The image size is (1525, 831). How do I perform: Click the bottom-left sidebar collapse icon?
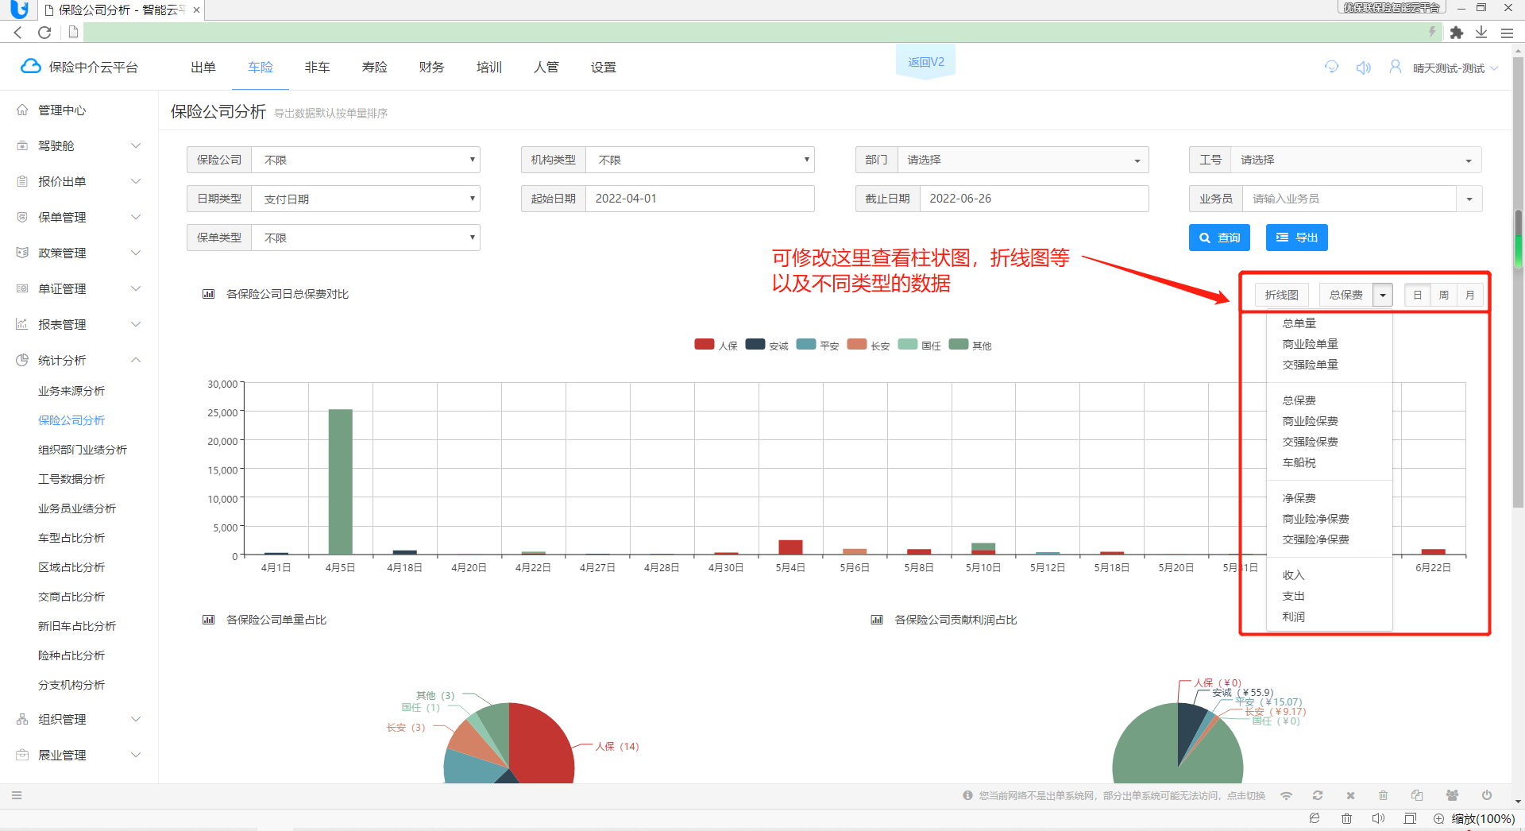tap(17, 795)
